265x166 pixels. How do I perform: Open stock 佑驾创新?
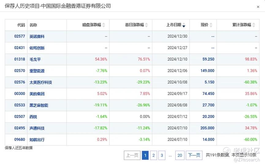pyautogui.click(x=37, y=48)
